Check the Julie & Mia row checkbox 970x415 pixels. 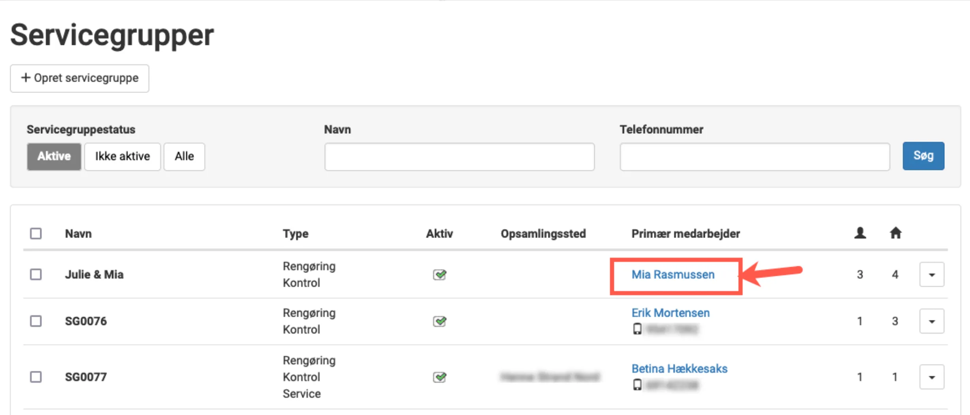pos(36,275)
